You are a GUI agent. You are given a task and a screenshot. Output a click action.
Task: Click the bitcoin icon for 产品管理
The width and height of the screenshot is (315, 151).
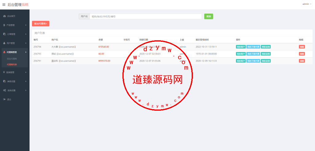(x=4, y=25)
